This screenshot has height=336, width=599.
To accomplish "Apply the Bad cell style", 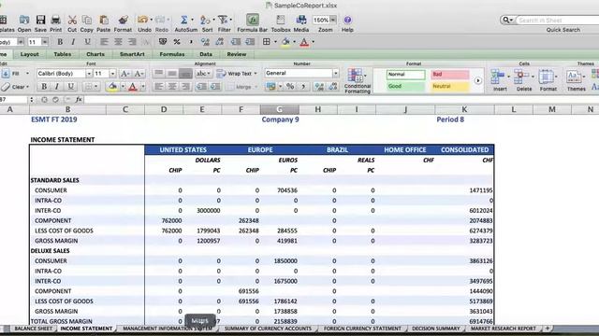I will pyautogui.click(x=449, y=75).
